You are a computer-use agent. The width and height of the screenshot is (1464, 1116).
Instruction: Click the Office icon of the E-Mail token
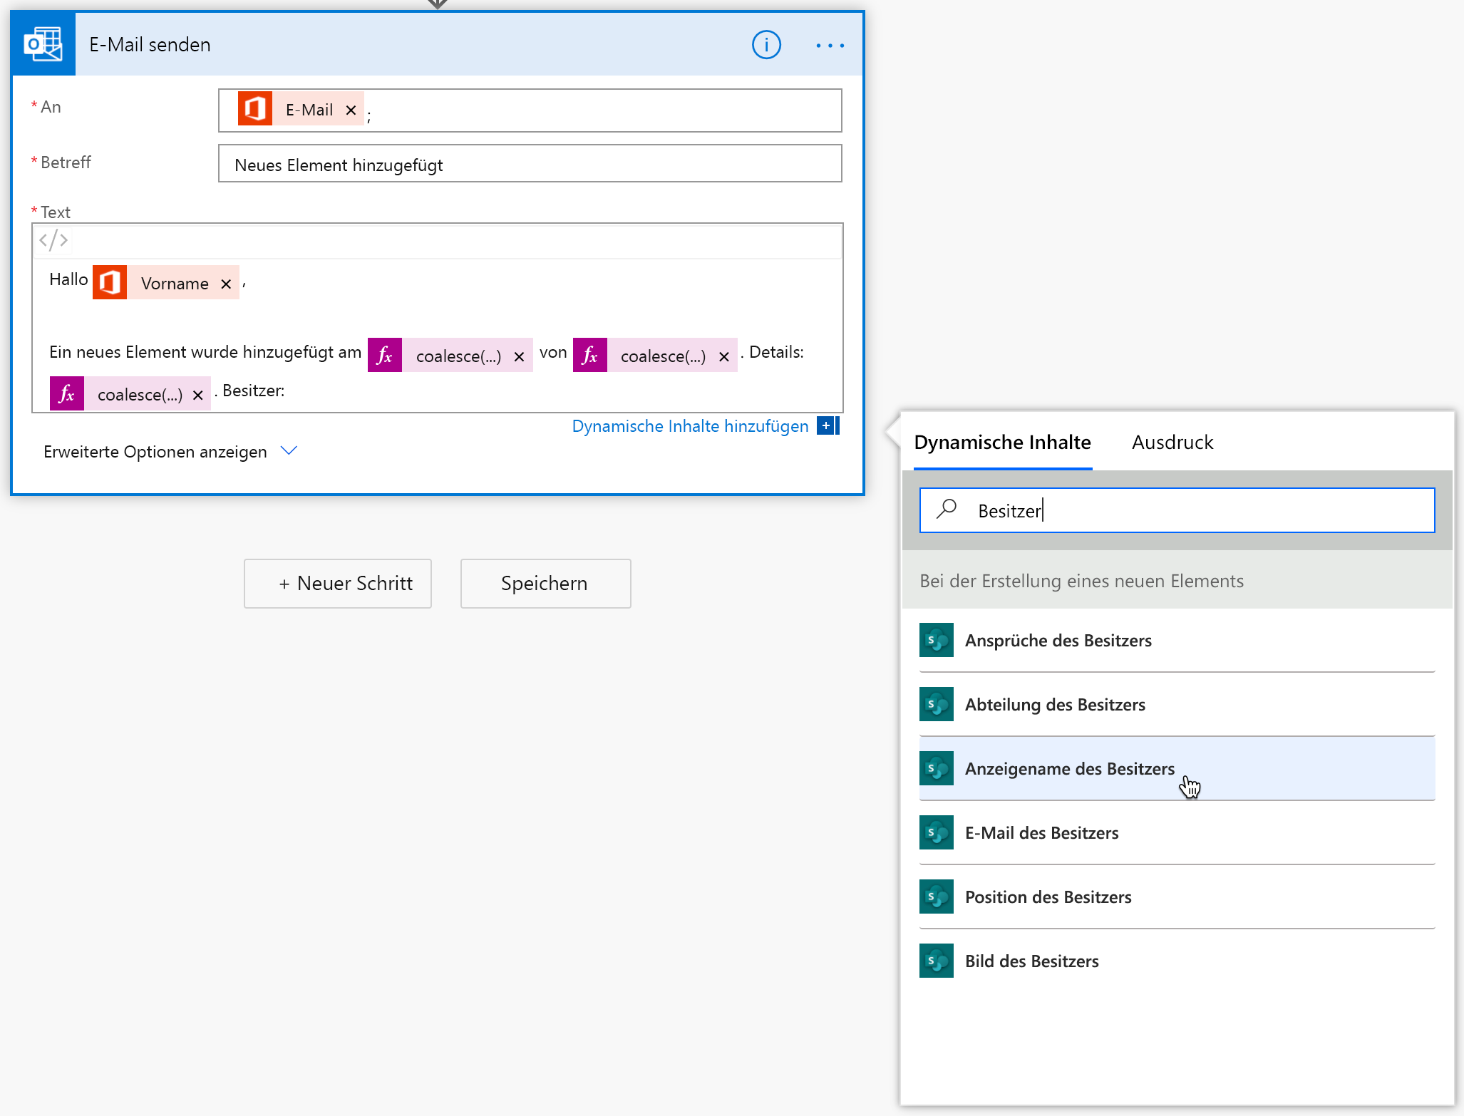(255, 109)
